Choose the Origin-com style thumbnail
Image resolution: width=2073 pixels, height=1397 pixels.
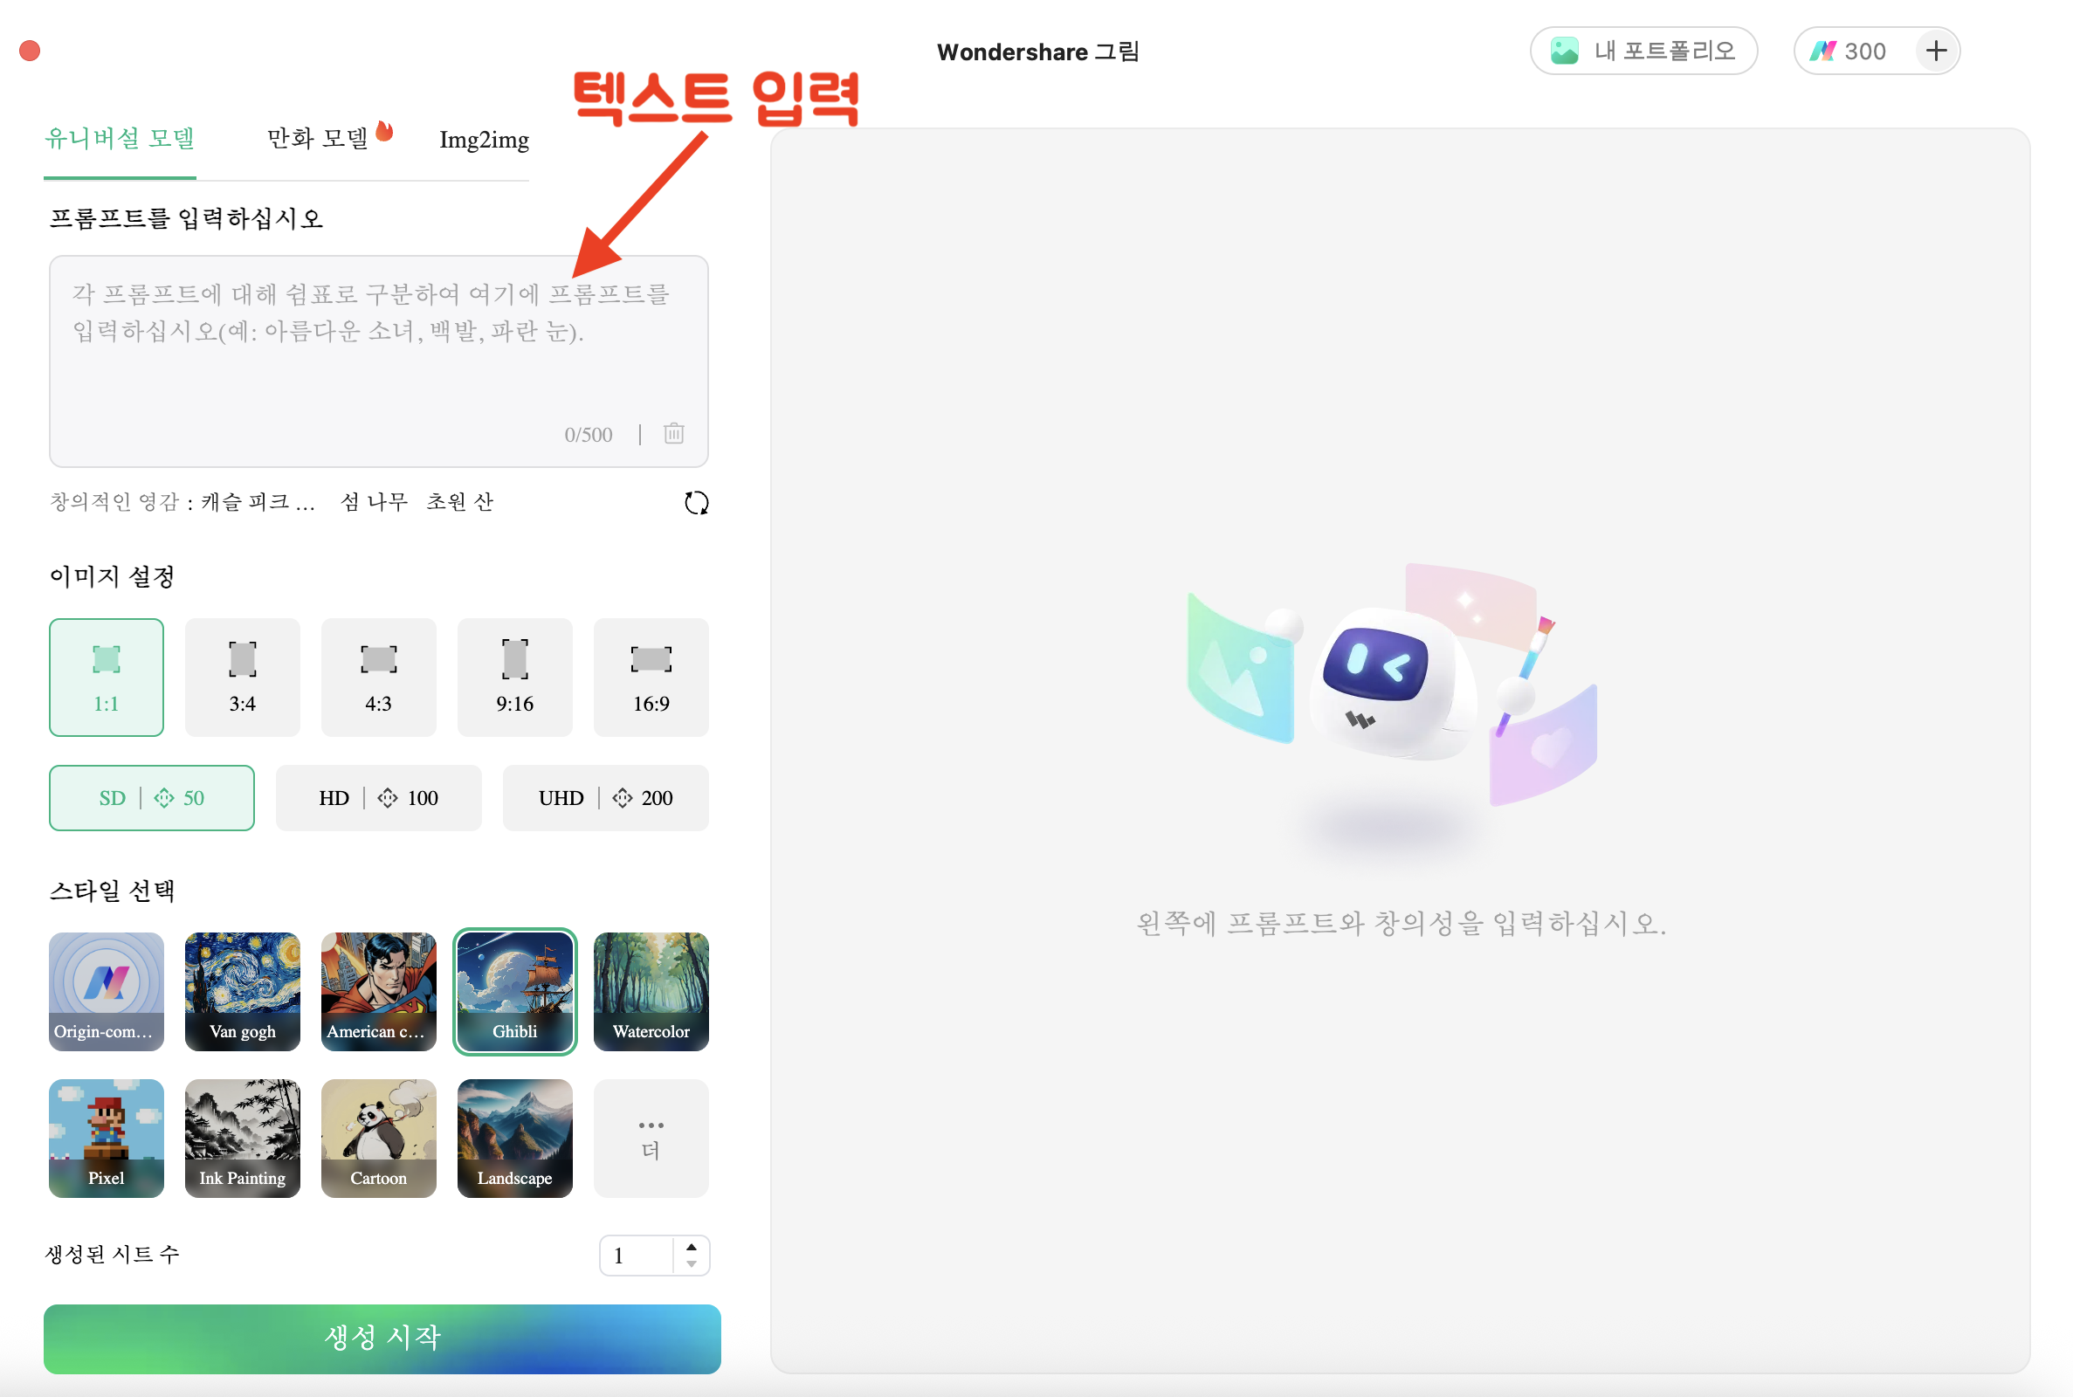point(106,992)
